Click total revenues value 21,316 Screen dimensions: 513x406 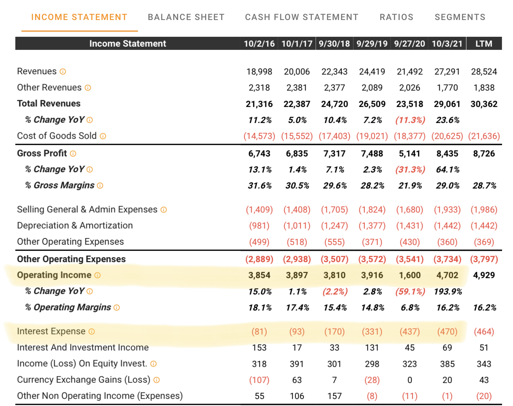[259, 104]
